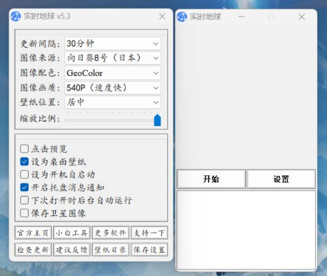Check 保存卫星图像
The image size is (327, 276).
[24, 213]
